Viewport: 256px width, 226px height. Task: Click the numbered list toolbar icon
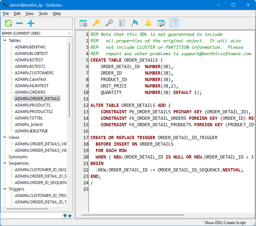(122, 23)
